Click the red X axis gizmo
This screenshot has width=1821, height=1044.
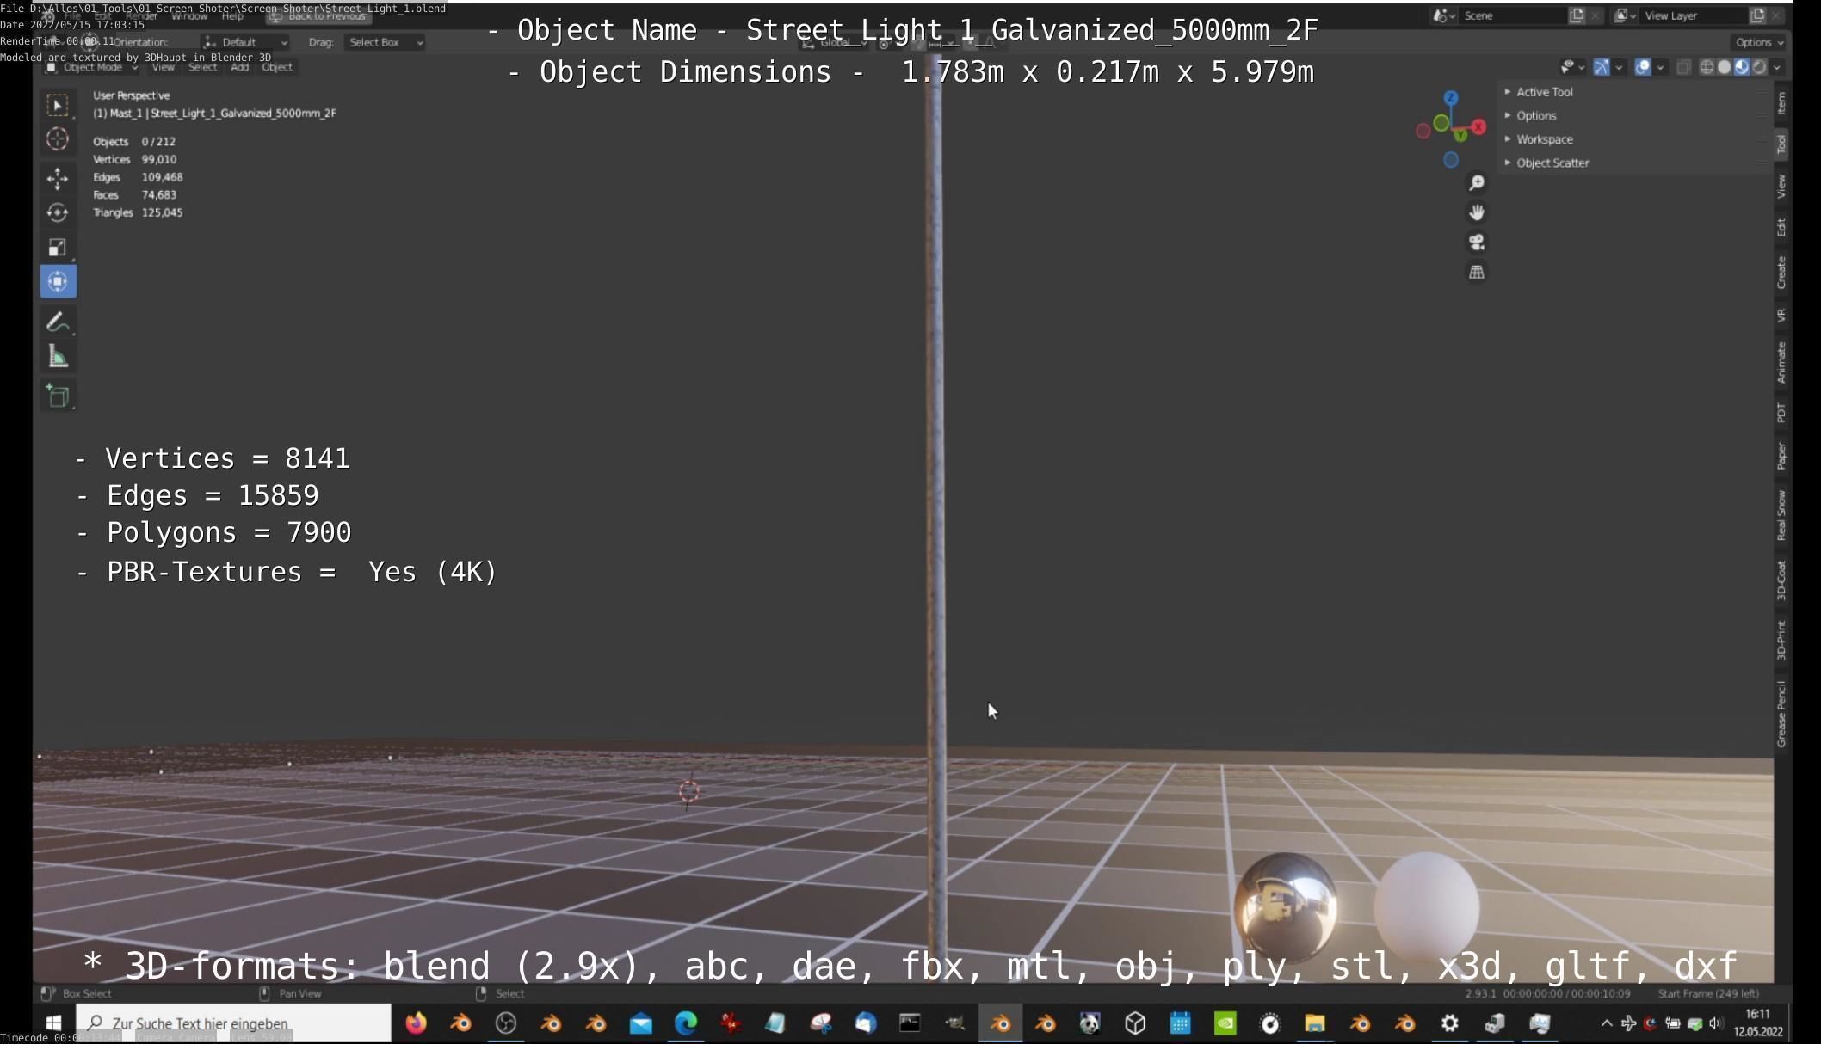click(x=1478, y=127)
